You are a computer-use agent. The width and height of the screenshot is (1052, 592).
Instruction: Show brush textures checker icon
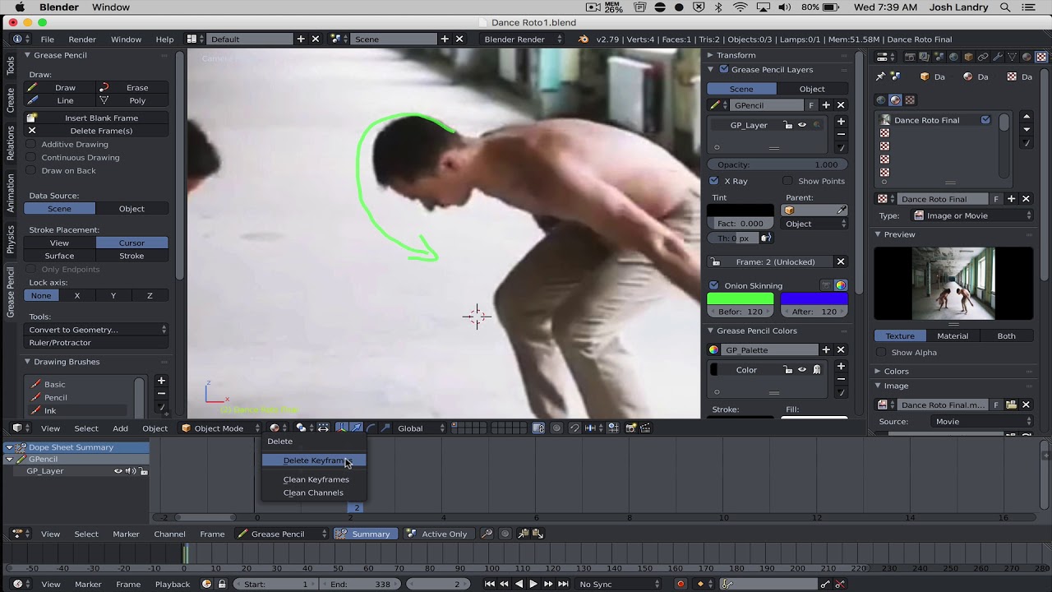pos(910,99)
